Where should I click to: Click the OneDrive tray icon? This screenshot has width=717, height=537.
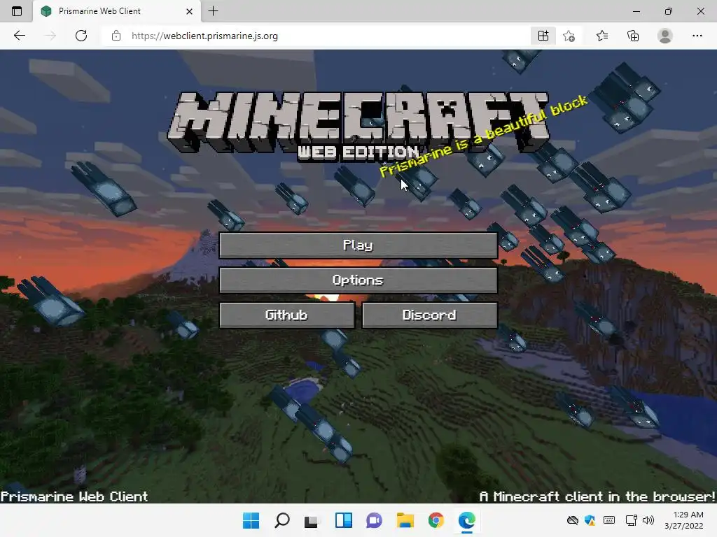[x=573, y=520]
